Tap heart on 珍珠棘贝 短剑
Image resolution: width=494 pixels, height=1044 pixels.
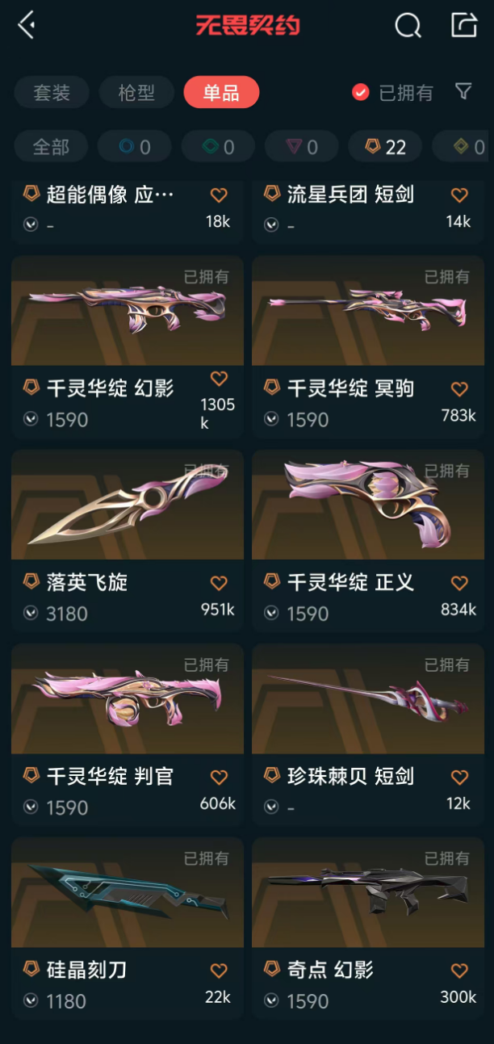coord(459,777)
